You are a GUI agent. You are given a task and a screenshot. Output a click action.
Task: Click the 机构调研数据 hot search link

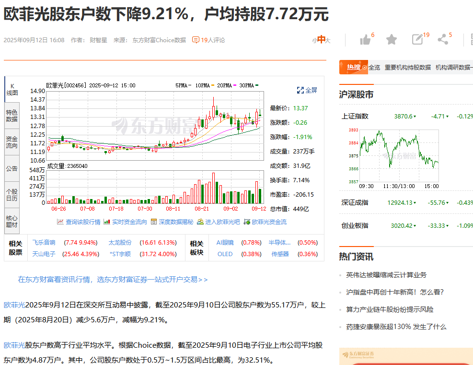point(454,67)
